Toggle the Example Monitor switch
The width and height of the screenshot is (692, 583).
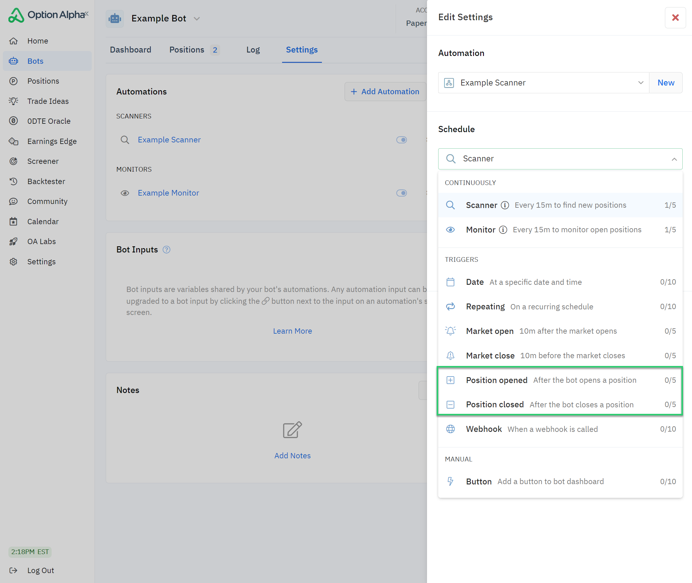(402, 193)
